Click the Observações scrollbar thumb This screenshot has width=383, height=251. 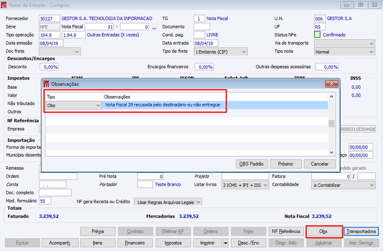331,123
